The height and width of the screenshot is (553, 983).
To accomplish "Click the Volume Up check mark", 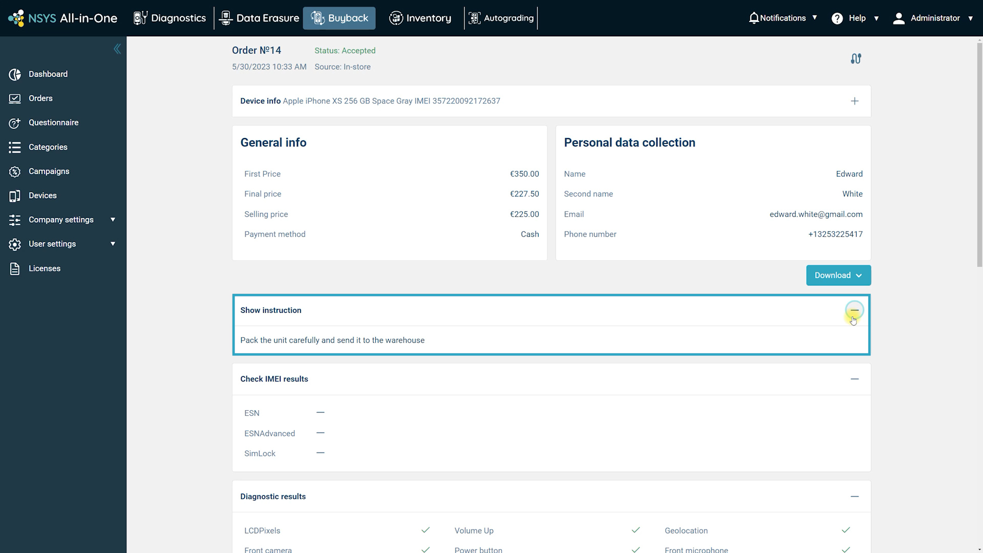I will 635,530.
